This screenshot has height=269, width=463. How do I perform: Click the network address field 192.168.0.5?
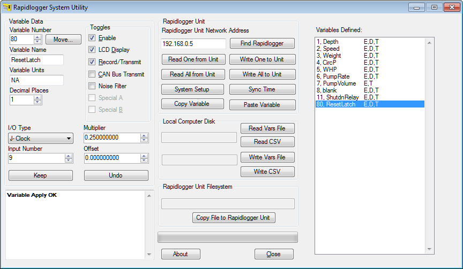click(x=193, y=44)
